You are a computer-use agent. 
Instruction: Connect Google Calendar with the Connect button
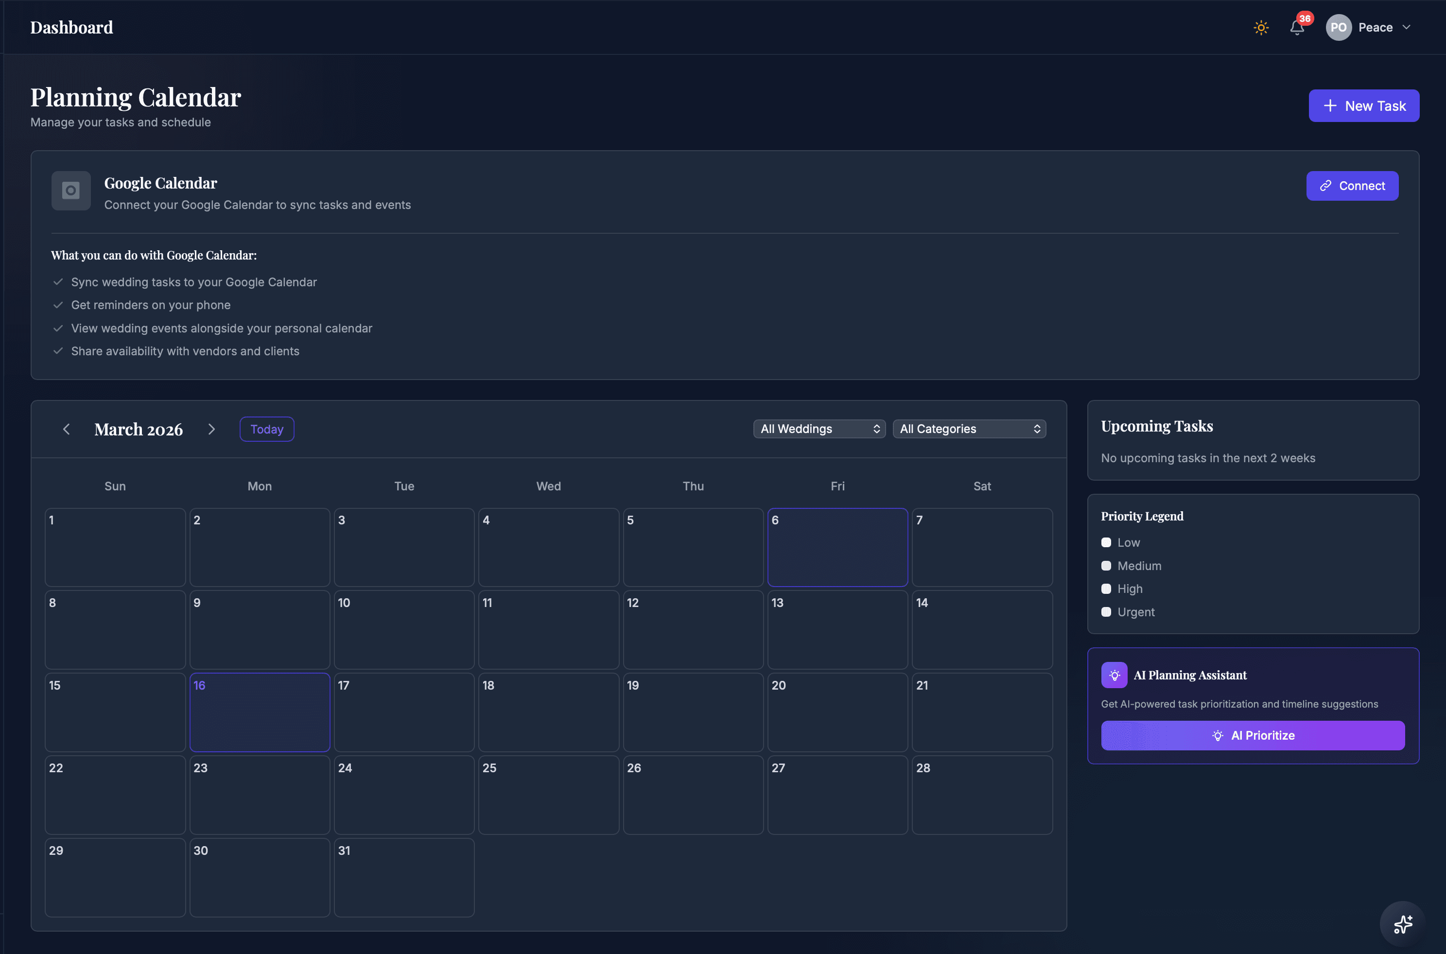pyautogui.click(x=1352, y=186)
